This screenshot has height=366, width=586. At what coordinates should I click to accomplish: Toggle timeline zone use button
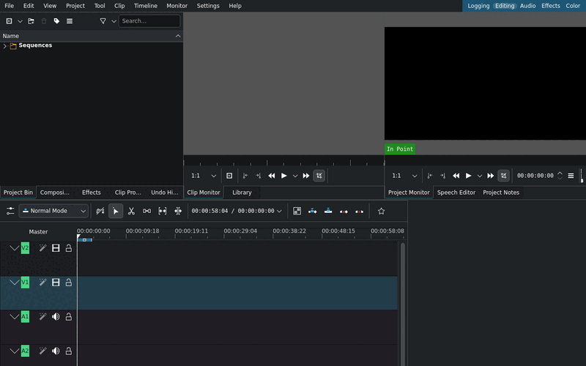tap(100, 211)
